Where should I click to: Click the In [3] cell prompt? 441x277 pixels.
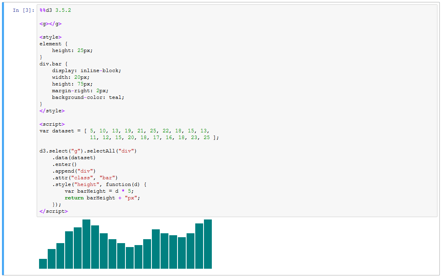click(x=23, y=10)
